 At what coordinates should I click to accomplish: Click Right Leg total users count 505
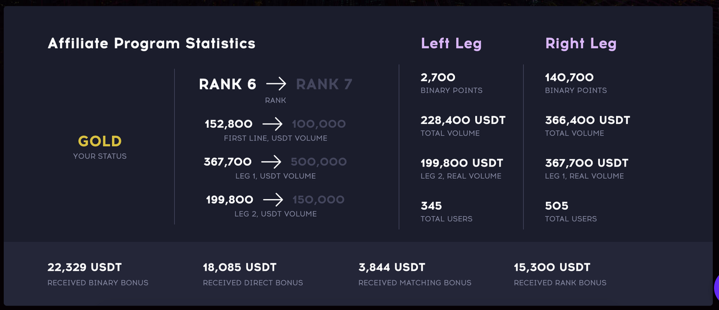[557, 206]
